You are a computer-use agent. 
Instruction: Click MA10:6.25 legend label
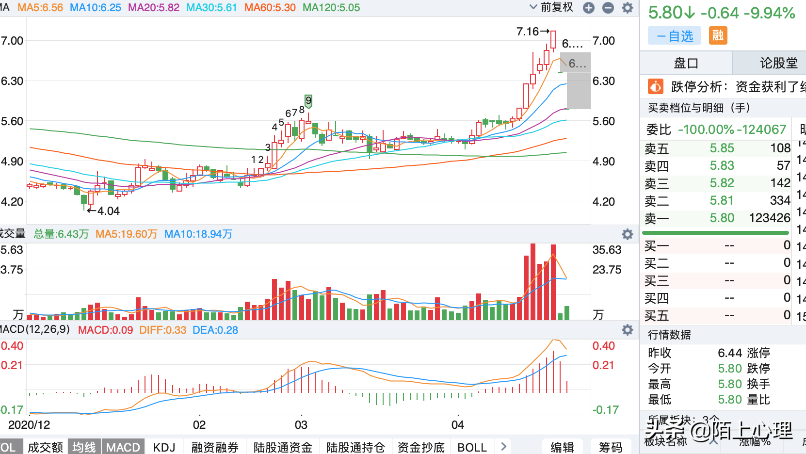pyautogui.click(x=96, y=8)
